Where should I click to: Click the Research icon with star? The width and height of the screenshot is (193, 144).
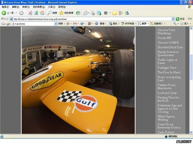121,13
